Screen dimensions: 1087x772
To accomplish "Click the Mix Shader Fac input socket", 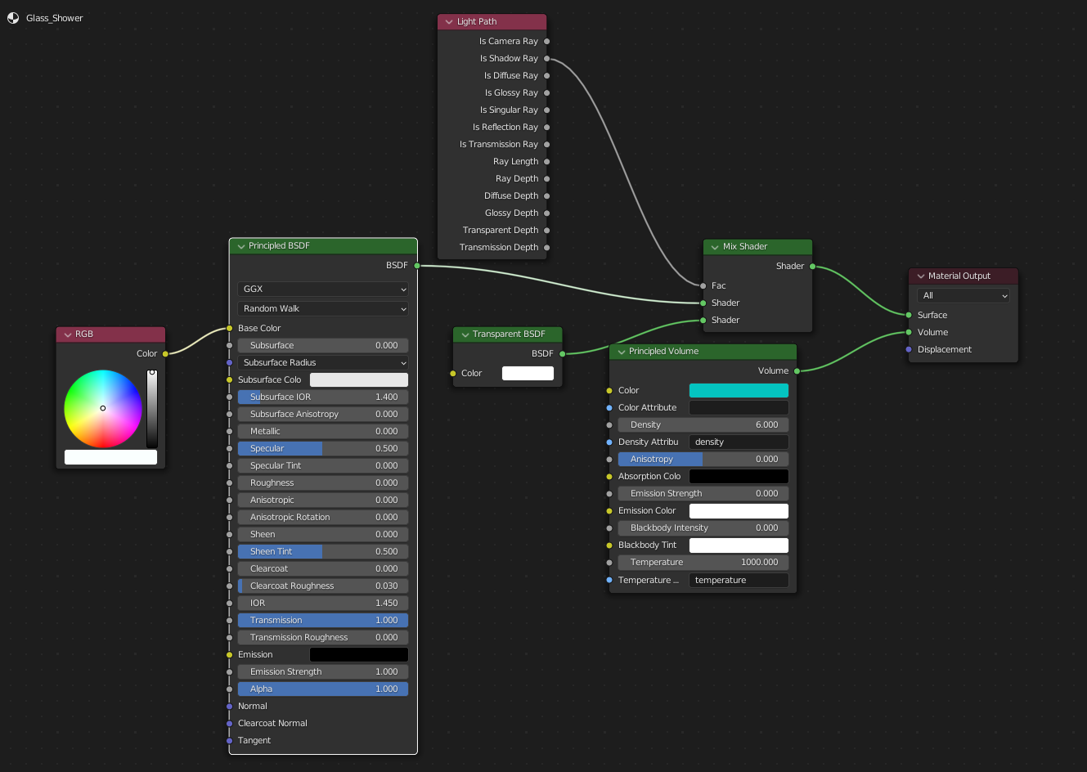I will pyautogui.click(x=703, y=286).
